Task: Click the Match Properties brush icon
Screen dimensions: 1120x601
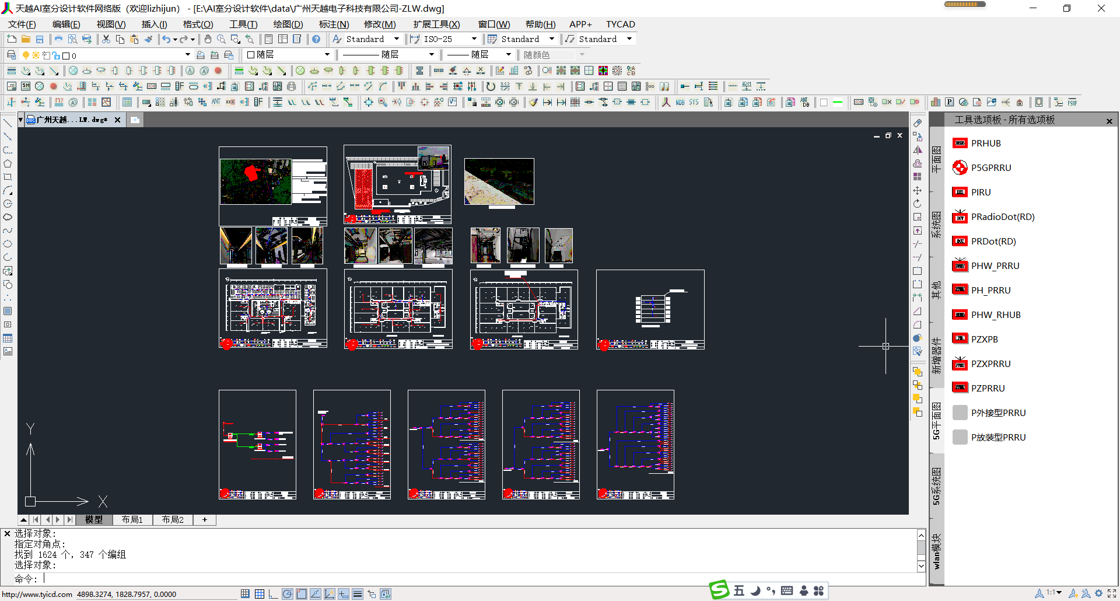Action: 149,39
